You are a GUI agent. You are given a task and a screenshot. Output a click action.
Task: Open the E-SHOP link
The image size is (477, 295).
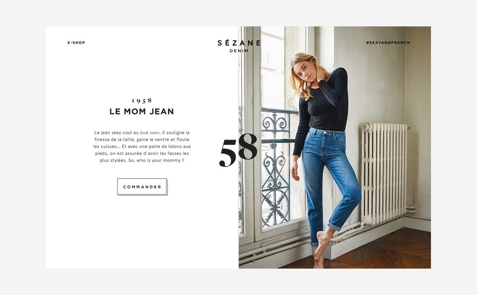[x=76, y=43]
